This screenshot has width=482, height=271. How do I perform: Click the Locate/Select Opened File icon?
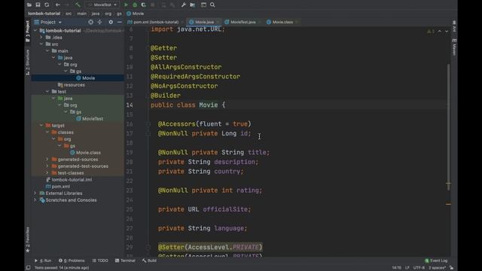tap(90, 22)
